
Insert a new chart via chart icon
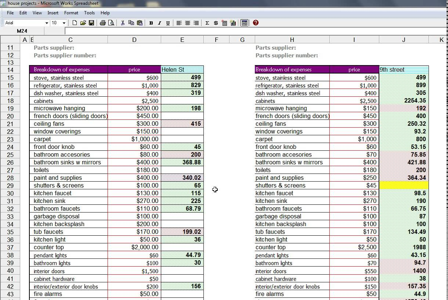[x=233, y=23]
